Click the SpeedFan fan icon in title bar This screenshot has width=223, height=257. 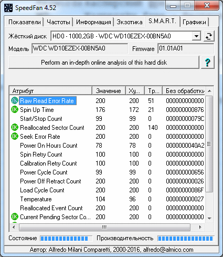point(8,8)
